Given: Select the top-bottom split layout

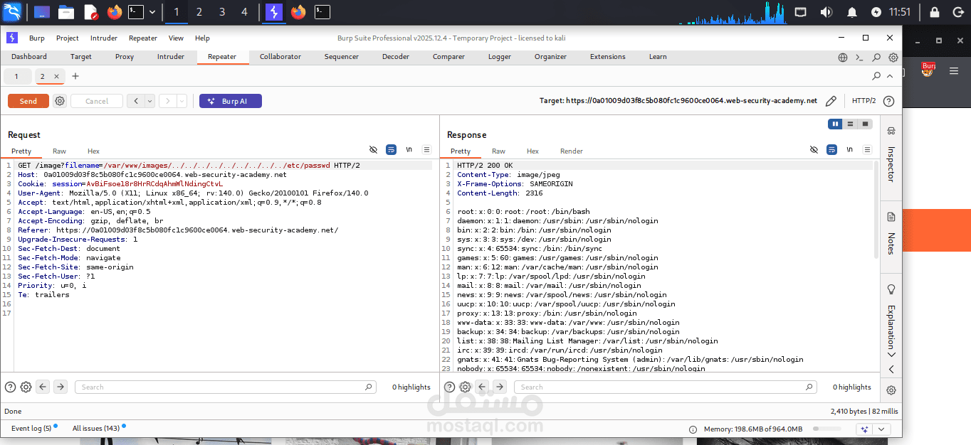Looking at the screenshot, I should click(850, 124).
